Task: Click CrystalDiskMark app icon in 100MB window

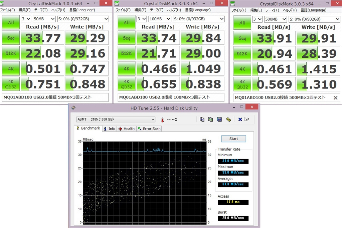Action: click(117, 3)
